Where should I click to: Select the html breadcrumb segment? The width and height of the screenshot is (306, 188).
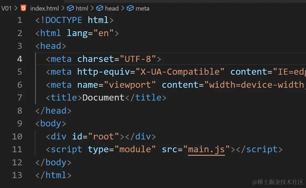[x=82, y=8]
